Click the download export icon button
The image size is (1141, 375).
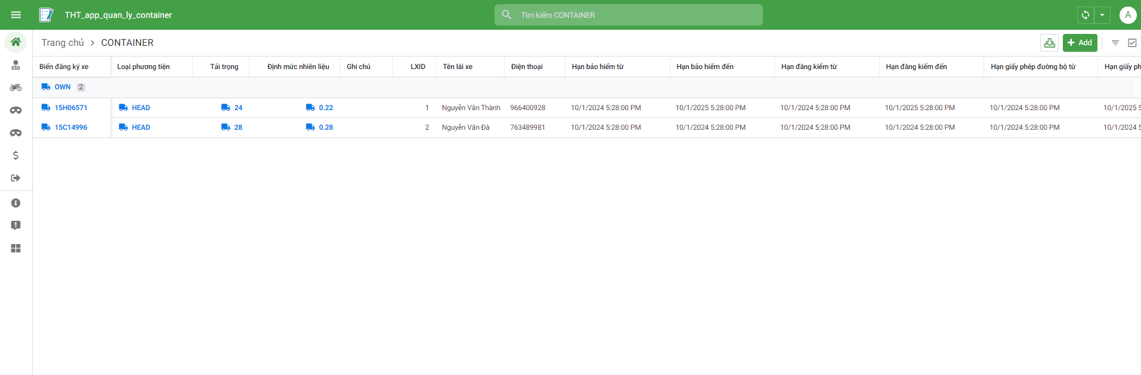click(x=1049, y=43)
